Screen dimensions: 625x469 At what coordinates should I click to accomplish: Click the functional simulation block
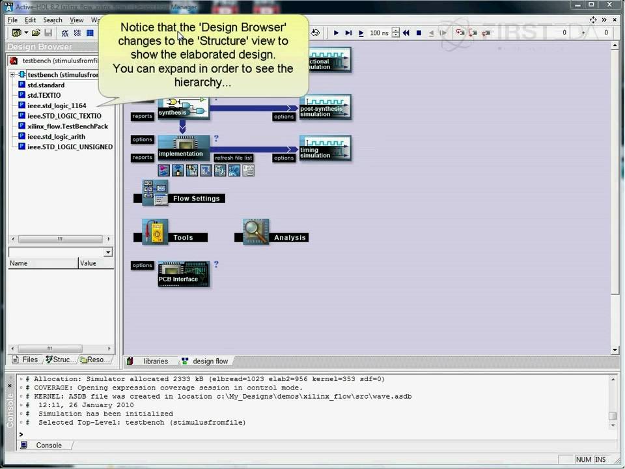pyautogui.click(x=330, y=60)
